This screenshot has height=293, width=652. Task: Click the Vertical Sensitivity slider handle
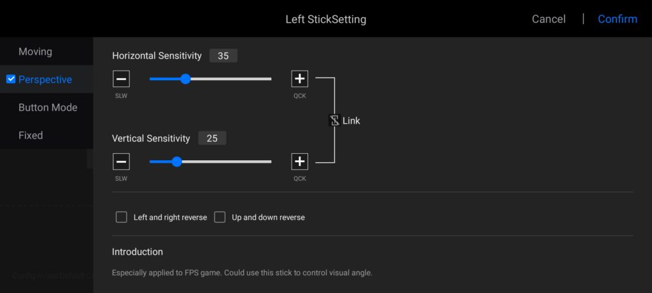(176, 161)
